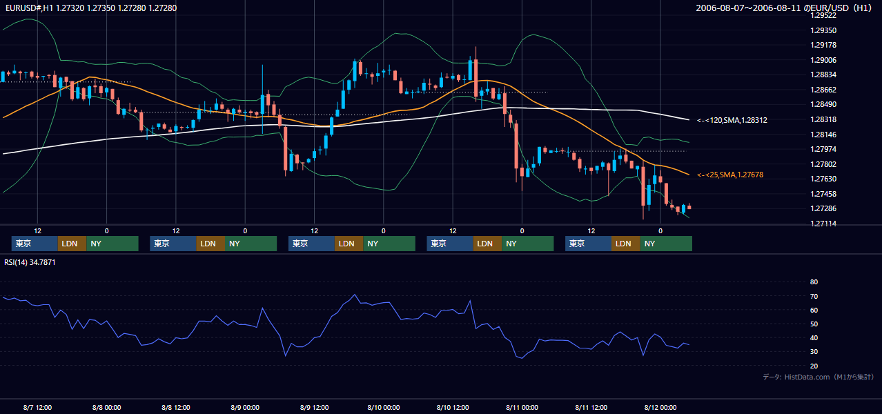Click RSI scale value 40
The height and width of the screenshot is (414, 882).
814,338
